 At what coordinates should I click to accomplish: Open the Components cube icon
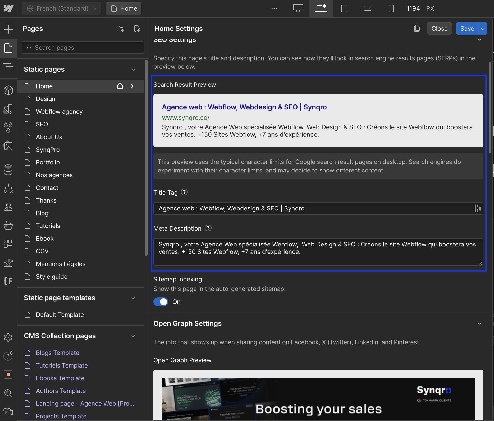[x=8, y=90]
